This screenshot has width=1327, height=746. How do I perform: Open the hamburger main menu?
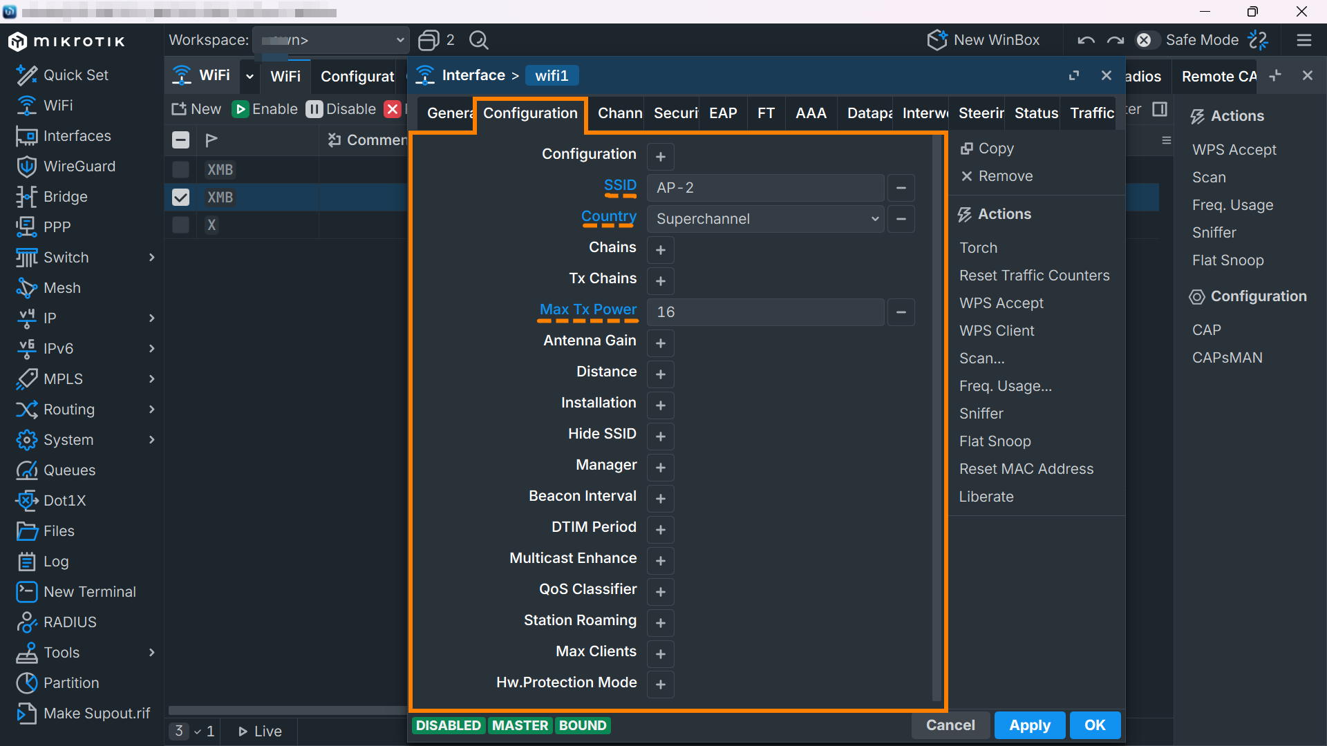click(1304, 40)
